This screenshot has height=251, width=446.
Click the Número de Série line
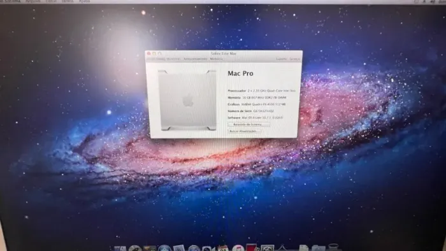coord(250,111)
